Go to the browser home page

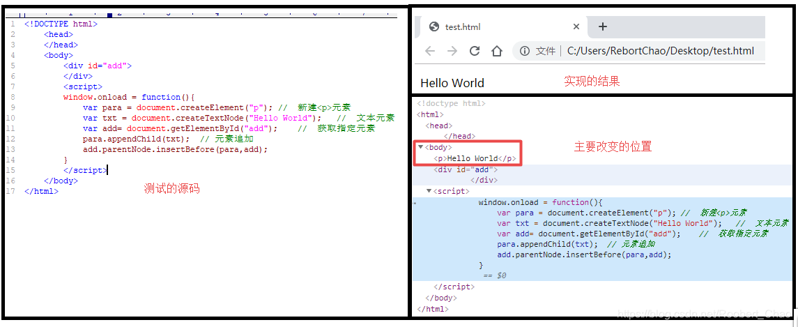[x=497, y=51]
